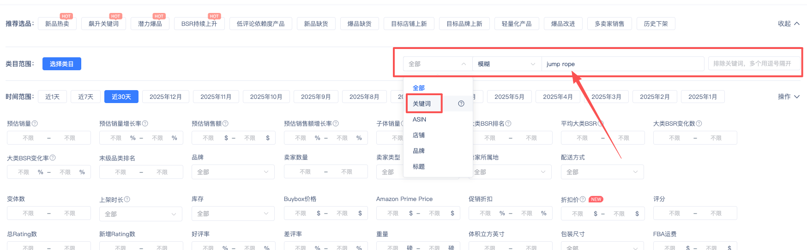Click help icon next to 大类BSR变化数

click(699, 123)
